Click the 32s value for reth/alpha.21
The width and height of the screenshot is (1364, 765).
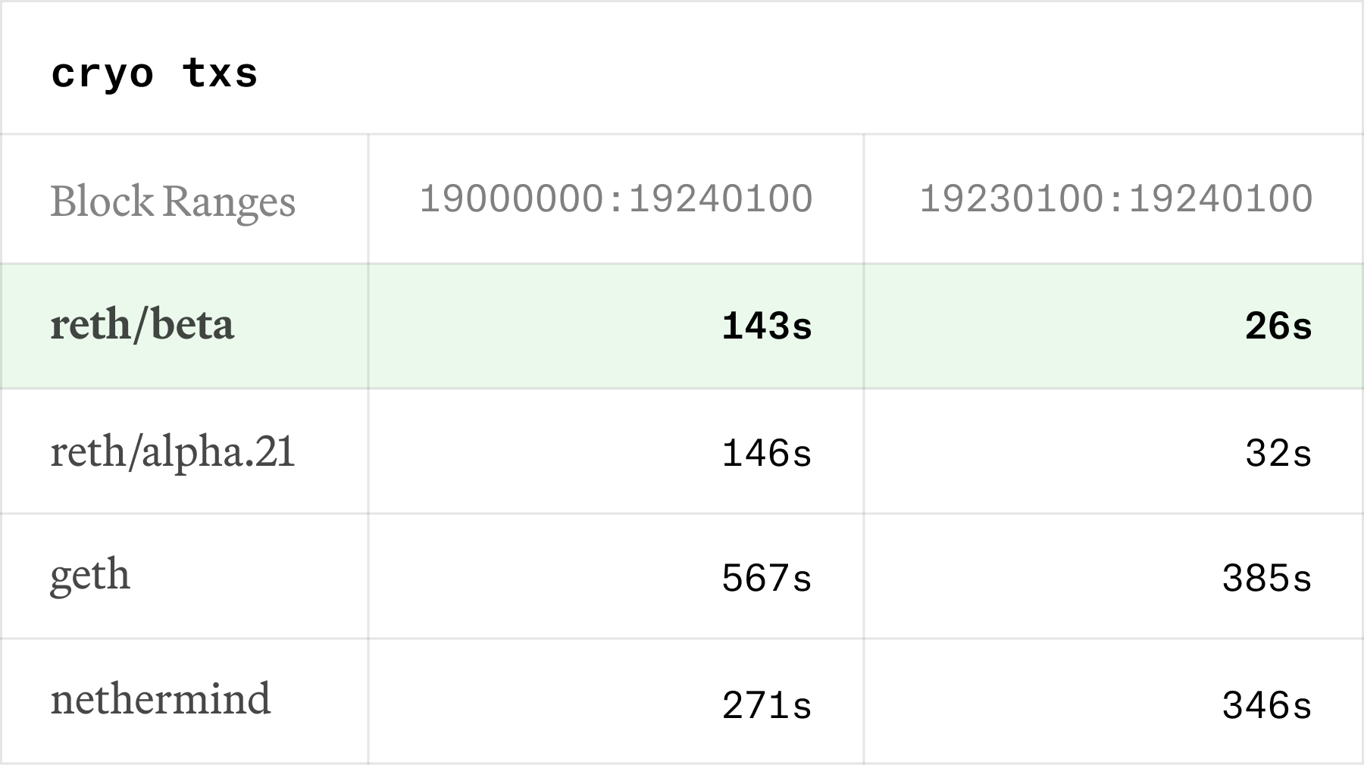coord(1278,454)
